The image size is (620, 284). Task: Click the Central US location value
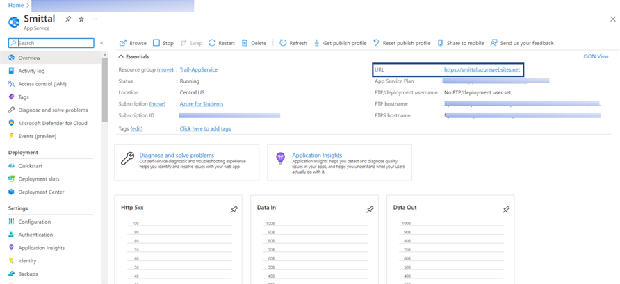click(192, 92)
